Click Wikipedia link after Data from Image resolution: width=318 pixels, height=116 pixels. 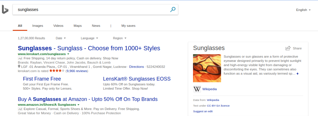click(213, 100)
